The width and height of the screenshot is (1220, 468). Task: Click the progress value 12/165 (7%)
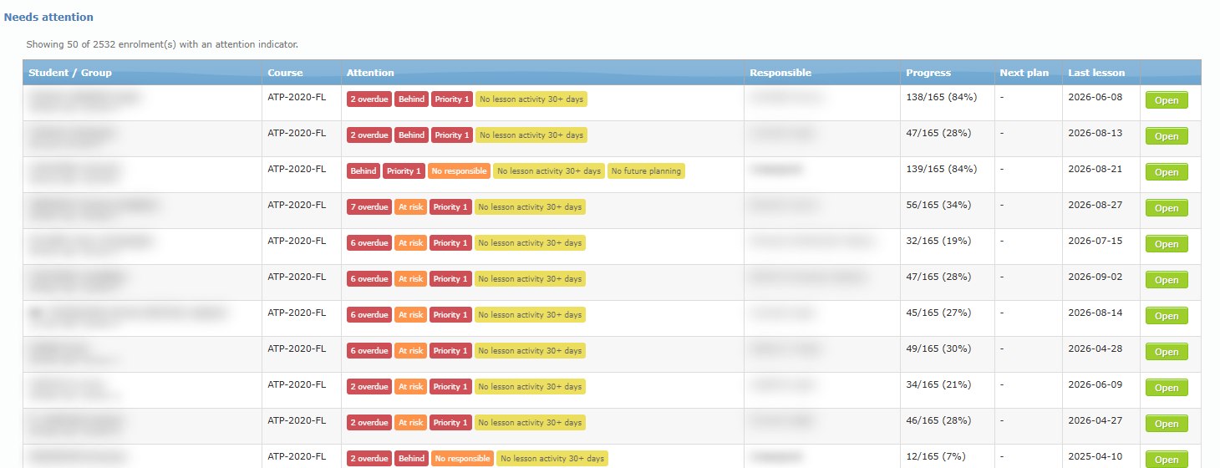[936, 456]
